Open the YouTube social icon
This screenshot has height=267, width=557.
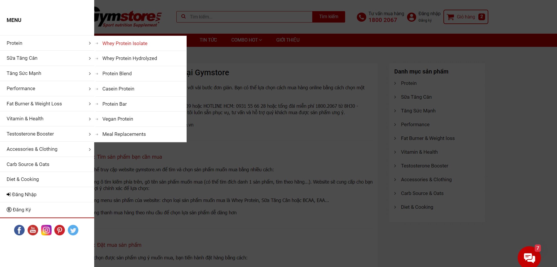tap(33, 230)
